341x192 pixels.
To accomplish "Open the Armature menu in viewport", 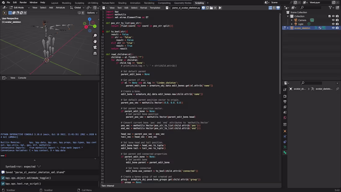I will [60, 8].
